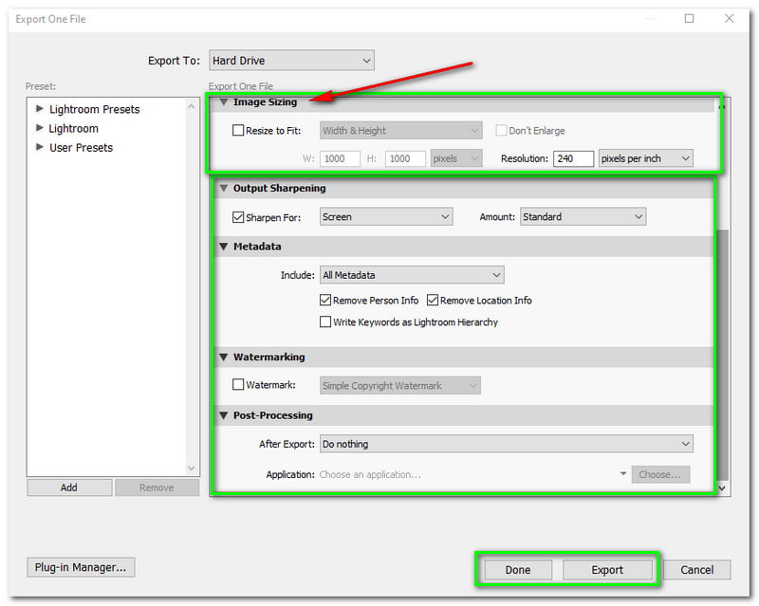Open the Export To dropdown
The height and width of the screenshot is (606, 759).
pos(291,61)
